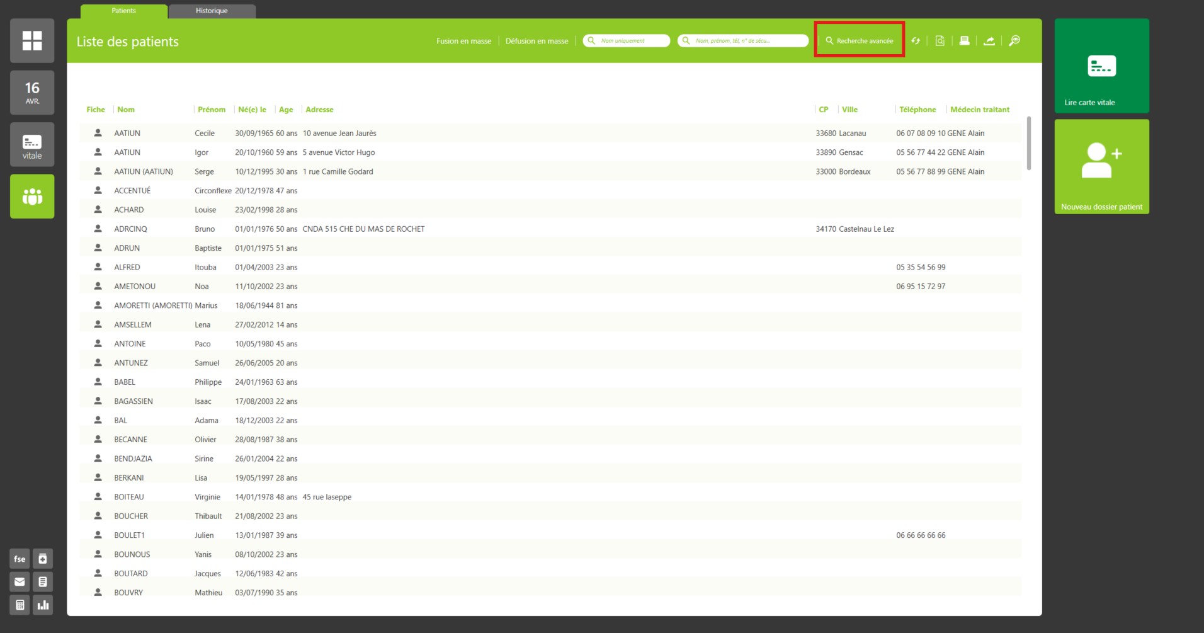Switch to the Historique tab

[x=212, y=11]
